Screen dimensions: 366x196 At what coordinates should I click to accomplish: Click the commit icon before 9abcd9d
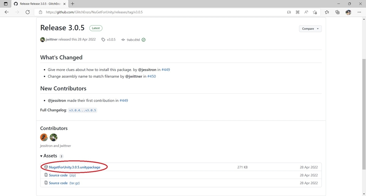click(123, 40)
